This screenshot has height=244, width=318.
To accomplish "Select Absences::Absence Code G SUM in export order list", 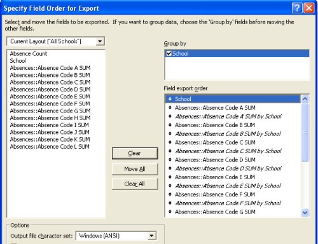I will click(x=215, y=212).
